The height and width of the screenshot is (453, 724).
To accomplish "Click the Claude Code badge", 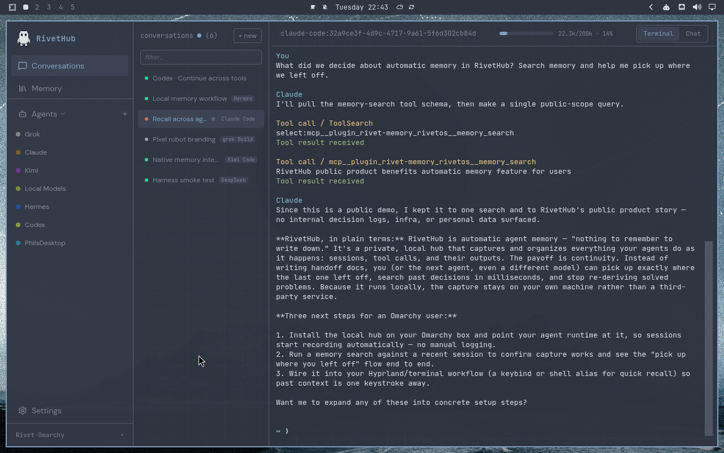I will click(238, 119).
